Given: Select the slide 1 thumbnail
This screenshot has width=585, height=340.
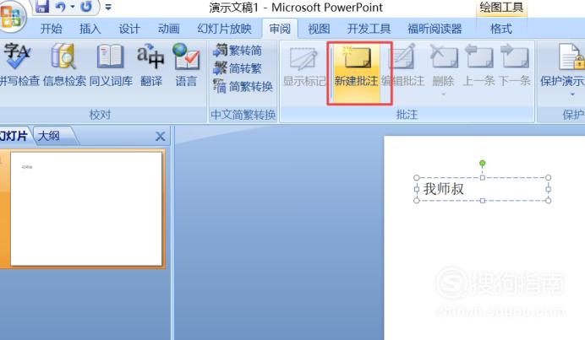Looking at the screenshot, I should [x=86, y=208].
